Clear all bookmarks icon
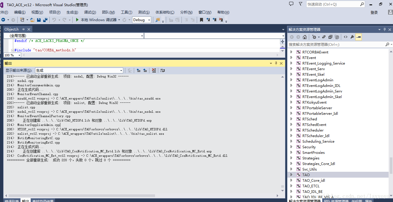Image resolution: width=393 pixels, height=202 pixels. point(221,20)
